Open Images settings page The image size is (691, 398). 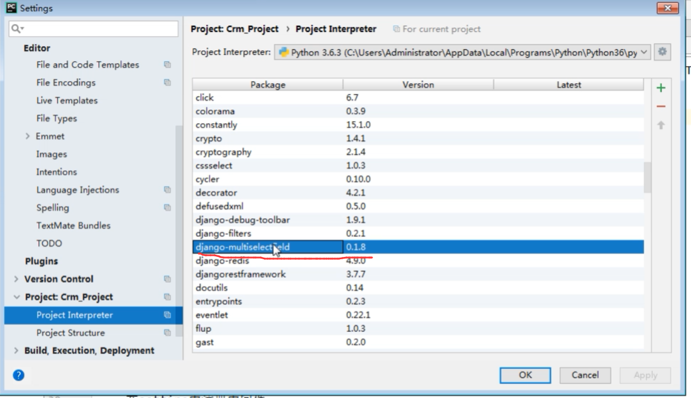pyautogui.click(x=51, y=154)
